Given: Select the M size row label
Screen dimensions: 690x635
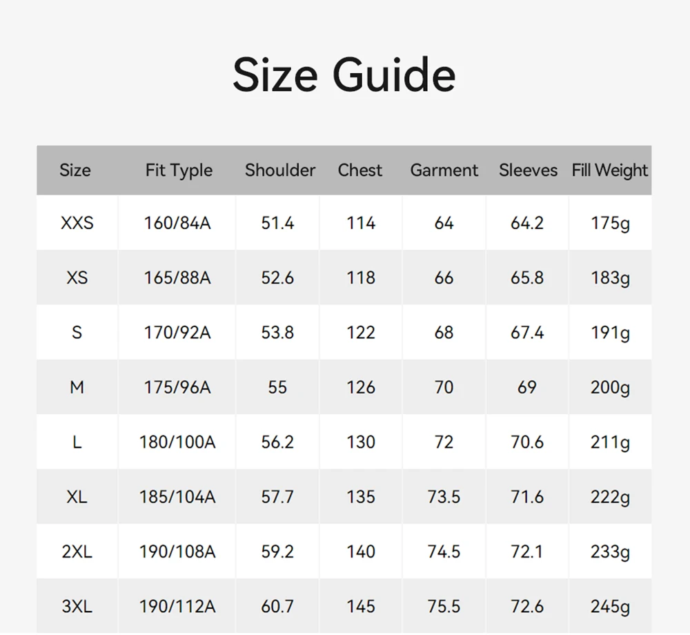Looking at the screenshot, I should 77,387.
